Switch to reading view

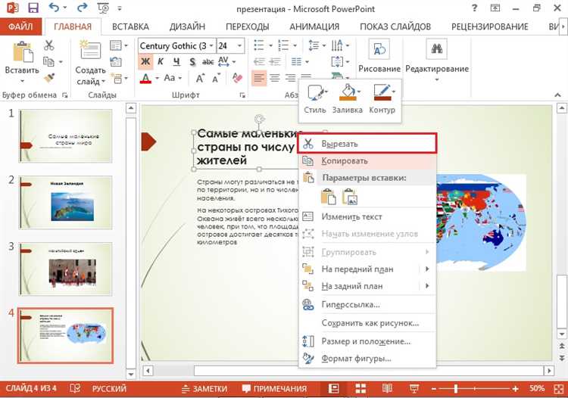click(x=387, y=388)
